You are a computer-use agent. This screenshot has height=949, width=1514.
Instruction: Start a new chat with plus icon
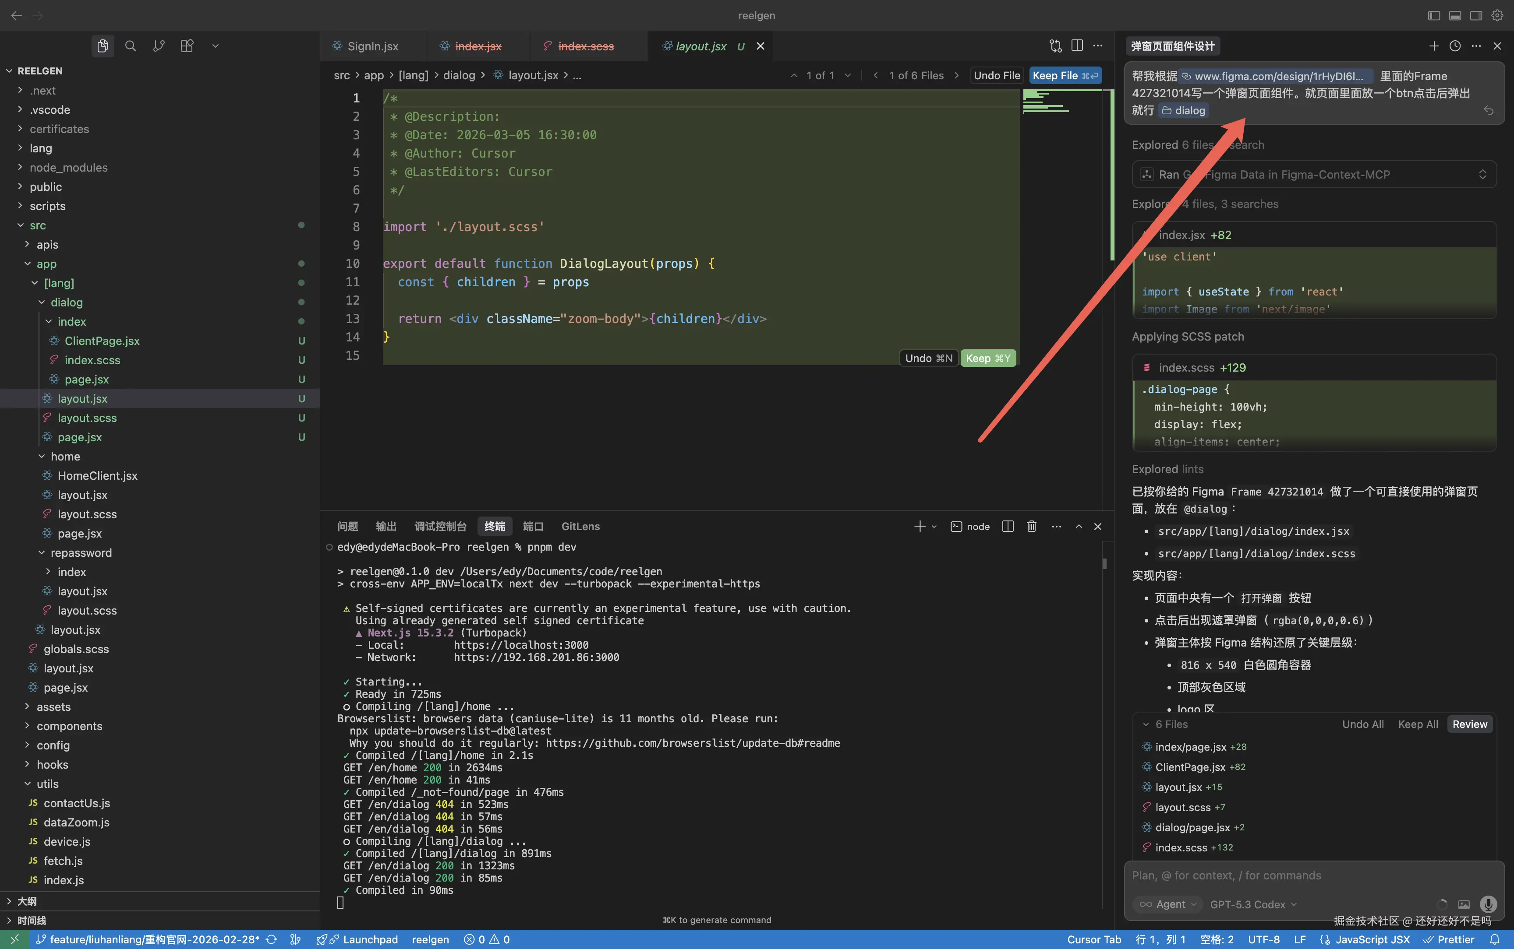[1434, 46]
